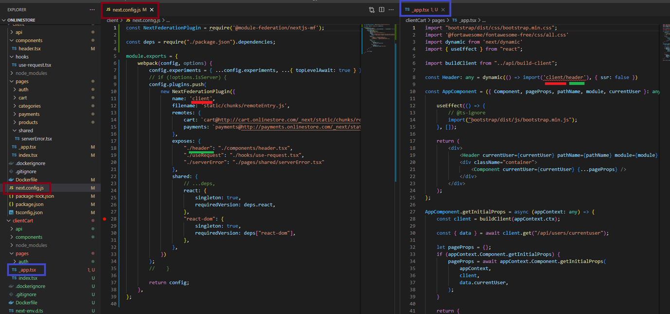Viewport: 670px width, 314px height.
Task: Click the split editor right icon
Action: (382, 10)
